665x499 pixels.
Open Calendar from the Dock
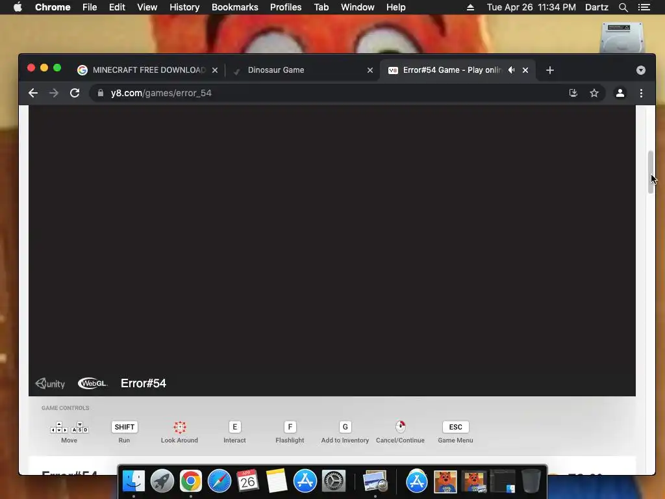point(247,481)
